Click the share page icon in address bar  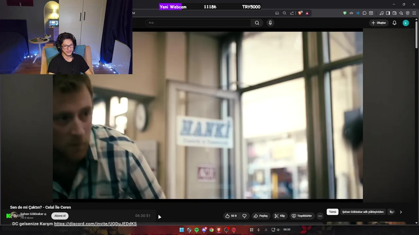pos(292,13)
